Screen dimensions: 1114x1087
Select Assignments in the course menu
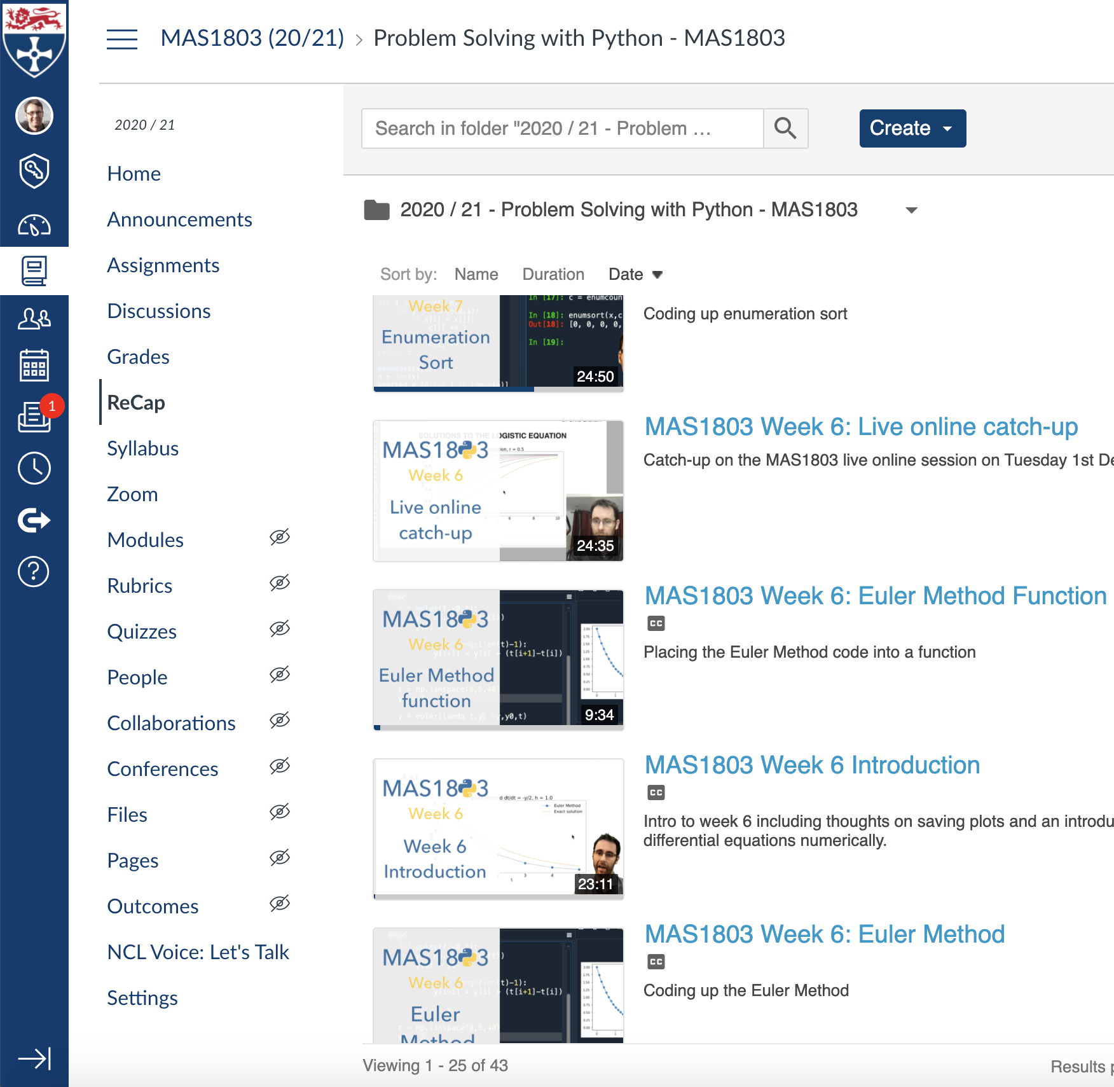pyautogui.click(x=163, y=265)
